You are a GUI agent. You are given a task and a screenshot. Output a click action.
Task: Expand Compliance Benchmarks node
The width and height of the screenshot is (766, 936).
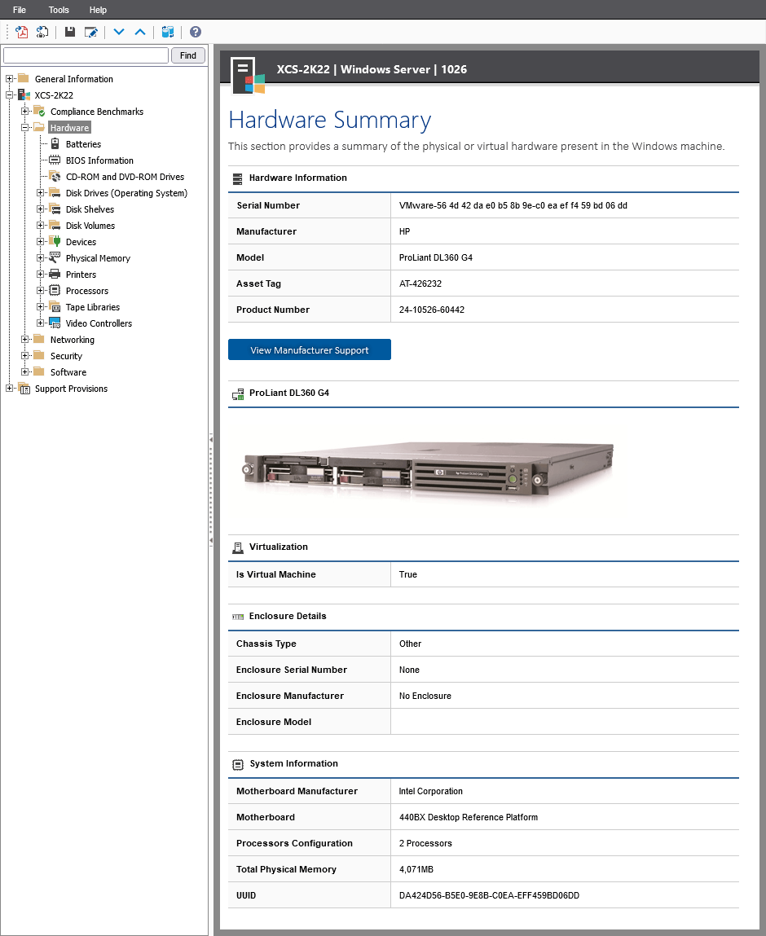25,111
